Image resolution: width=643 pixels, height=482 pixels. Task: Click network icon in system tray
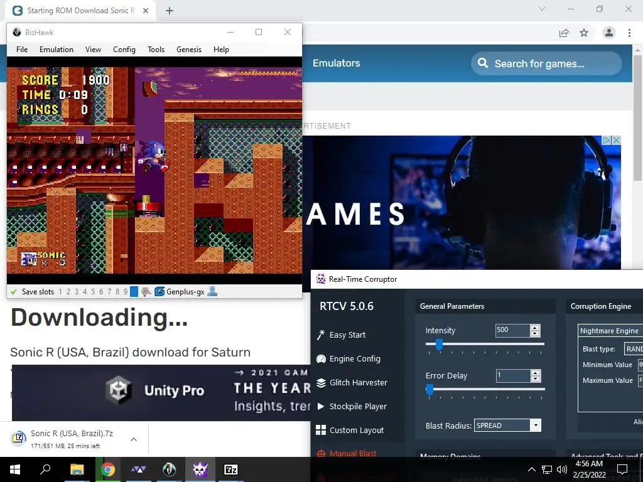pos(547,469)
